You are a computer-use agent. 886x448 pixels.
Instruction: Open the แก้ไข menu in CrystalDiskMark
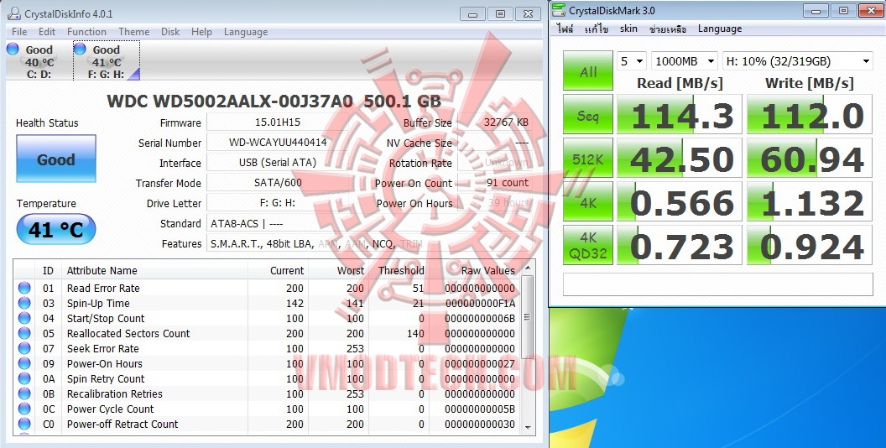[x=597, y=29]
